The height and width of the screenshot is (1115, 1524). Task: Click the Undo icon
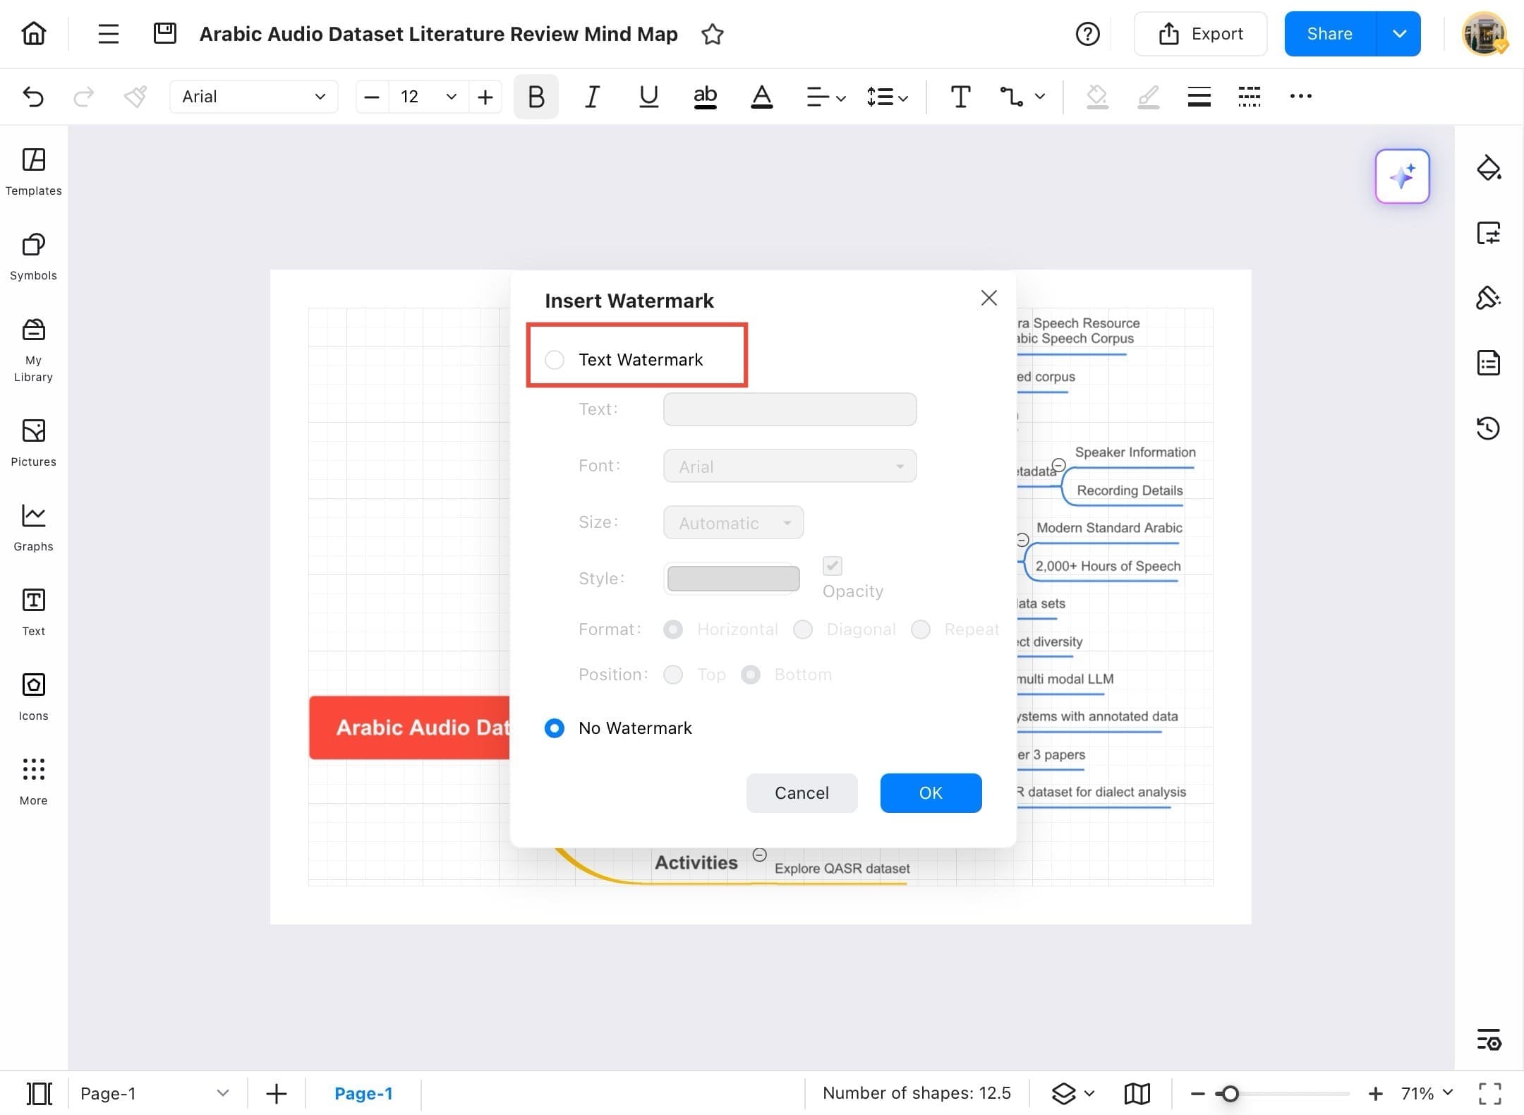point(33,97)
